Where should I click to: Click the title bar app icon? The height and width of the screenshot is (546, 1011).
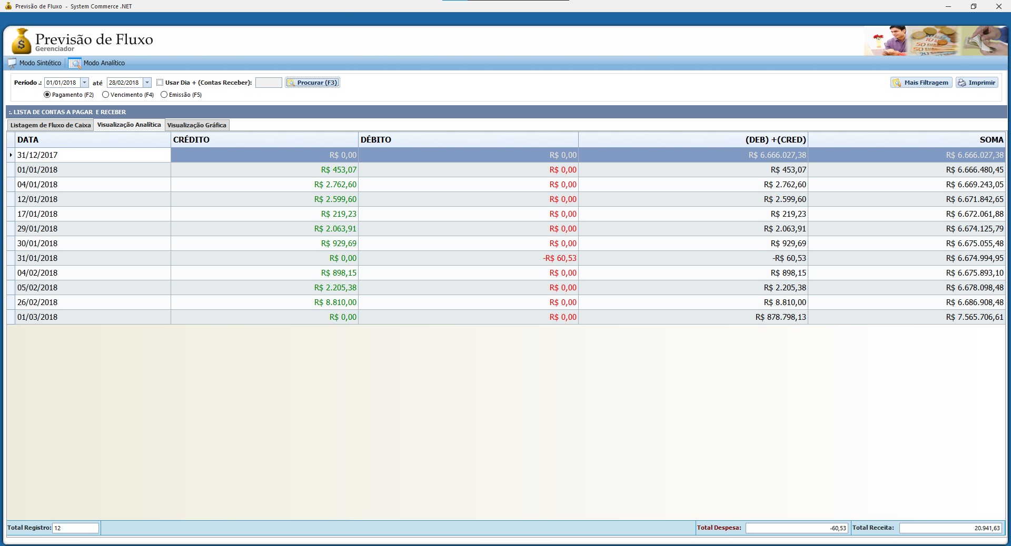click(8, 6)
